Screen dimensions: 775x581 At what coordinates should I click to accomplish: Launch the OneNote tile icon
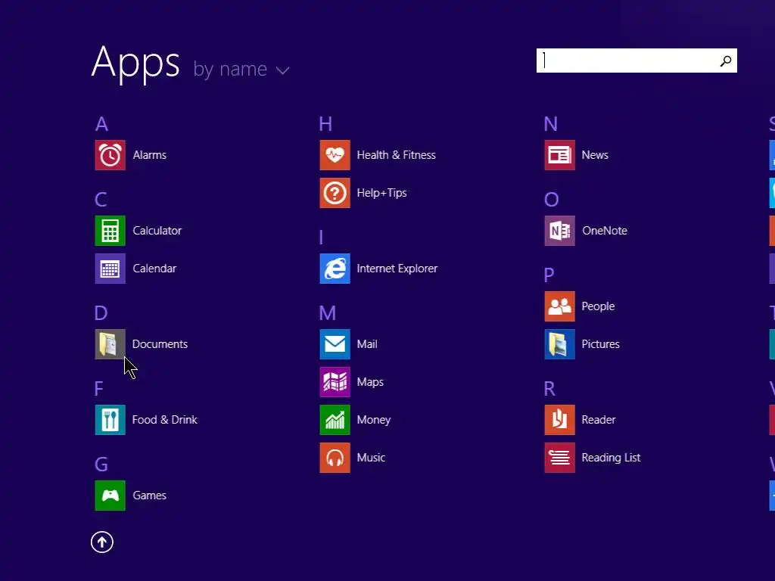coord(559,231)
